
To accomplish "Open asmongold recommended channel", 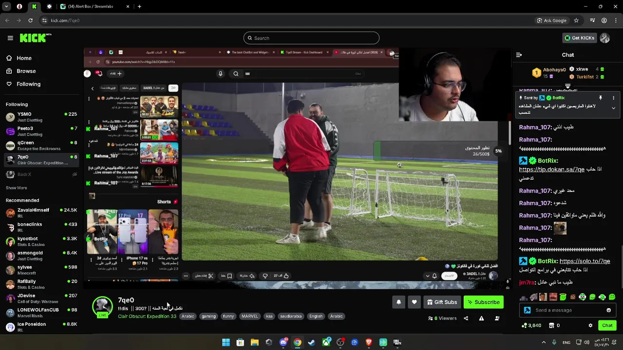I will click(x=41, y=255).
